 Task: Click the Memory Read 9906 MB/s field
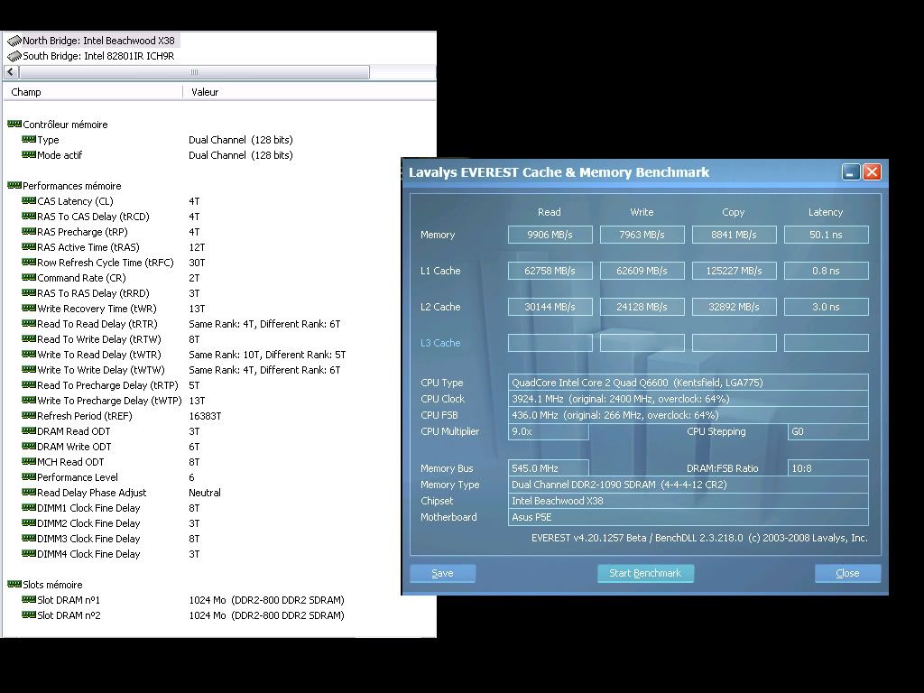point(550,235)
